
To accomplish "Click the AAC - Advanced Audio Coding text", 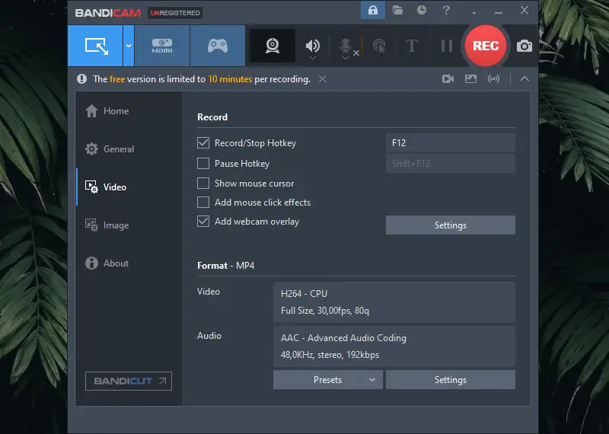I will [x=343, y=338].
